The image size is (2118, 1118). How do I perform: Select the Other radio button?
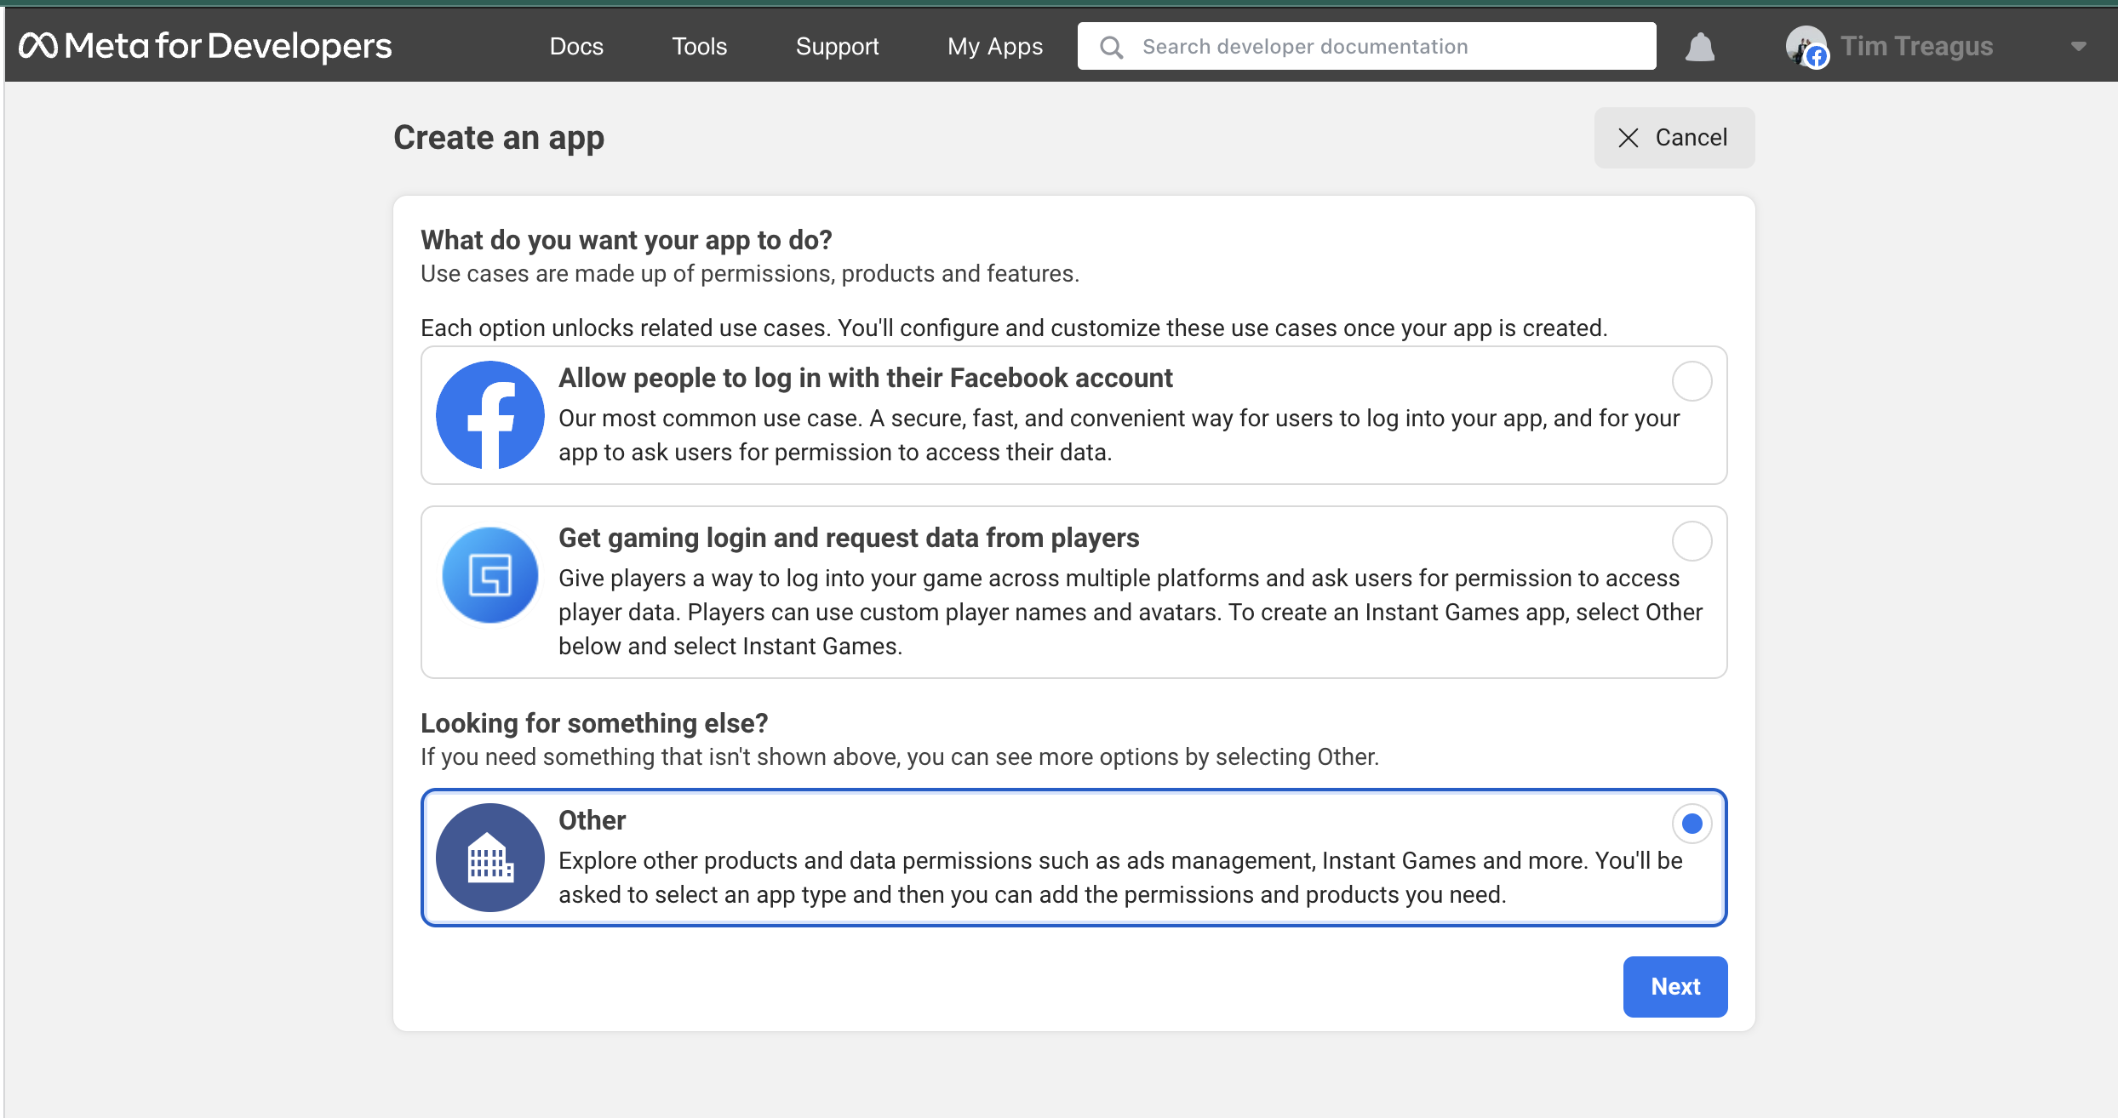coord(1692,824)
